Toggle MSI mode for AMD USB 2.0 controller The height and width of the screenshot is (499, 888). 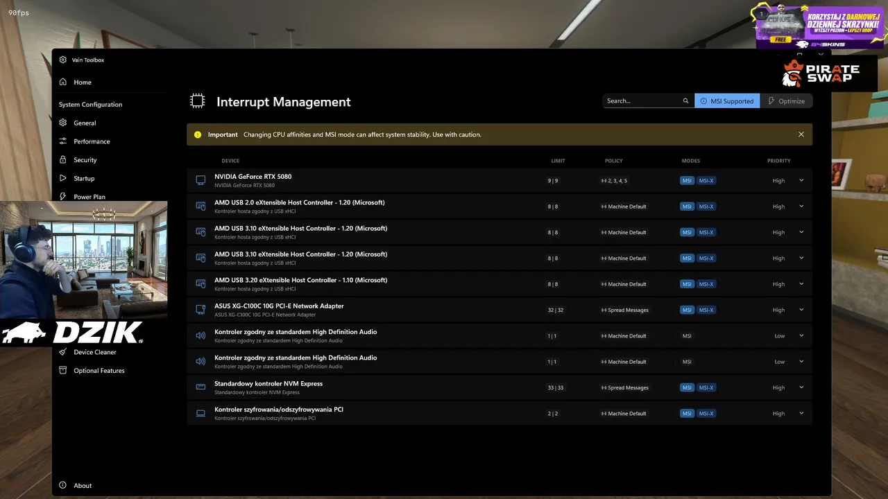687,207
